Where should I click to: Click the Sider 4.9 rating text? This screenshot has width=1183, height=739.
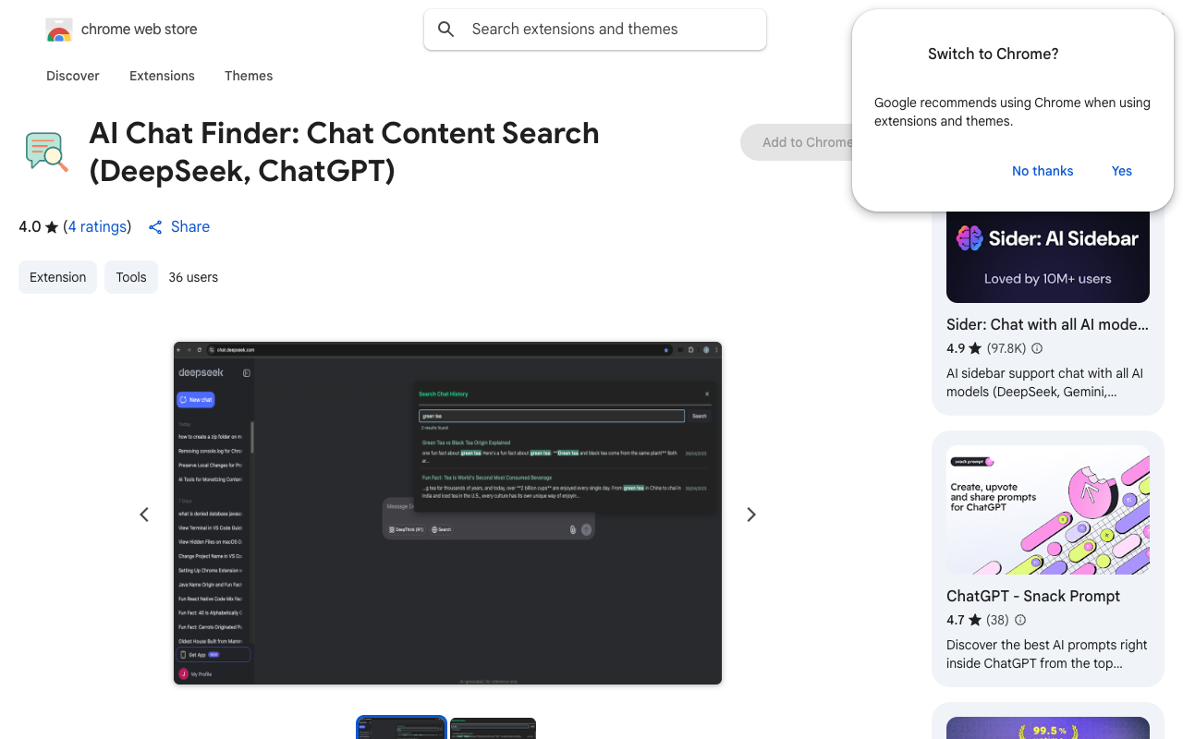tap(964, 348)
